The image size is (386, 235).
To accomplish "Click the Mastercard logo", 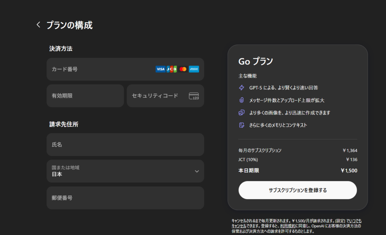I will pos(183,69).
